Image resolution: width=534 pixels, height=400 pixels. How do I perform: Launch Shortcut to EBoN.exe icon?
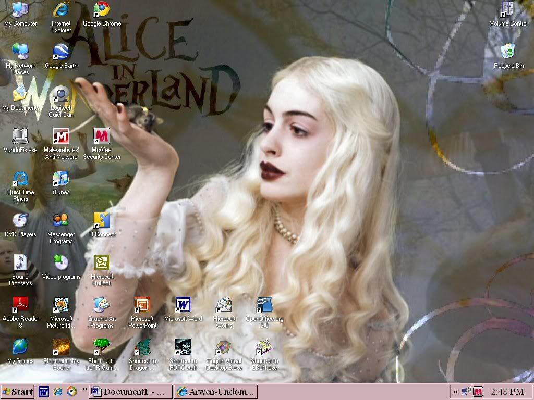[264, 355]
